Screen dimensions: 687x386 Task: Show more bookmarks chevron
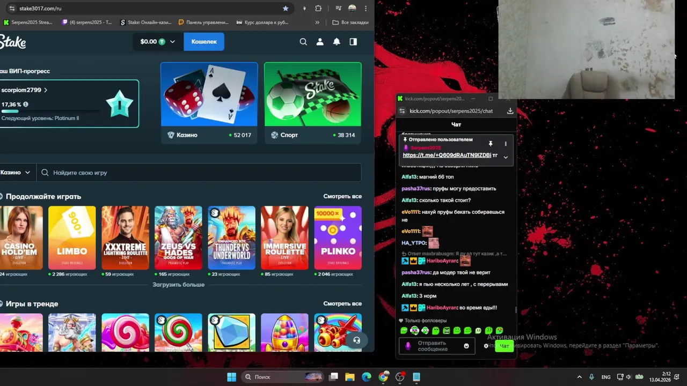click(x=317, y=23)
